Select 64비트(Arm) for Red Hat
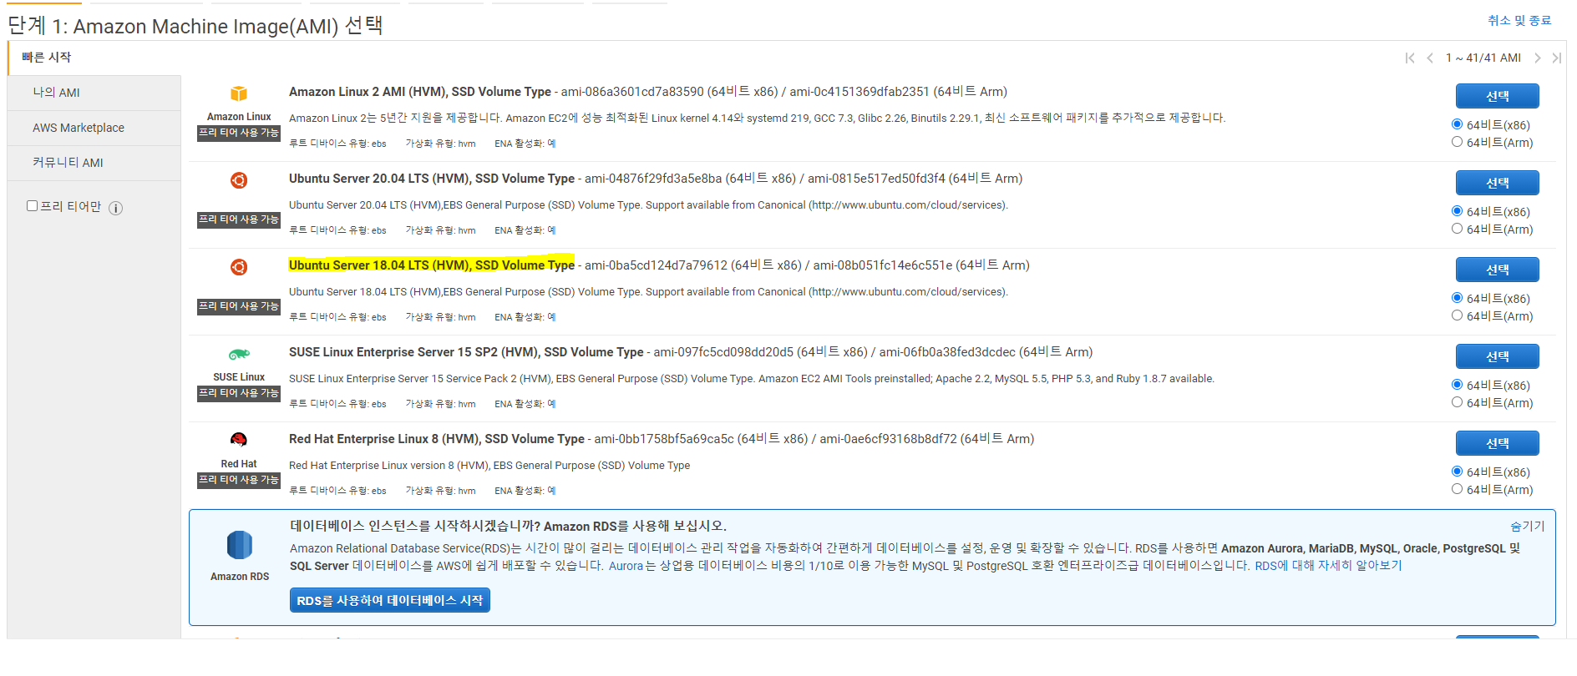Image resolution: width=1577 pixels, height=676 pixels. click(x=1457, y=489)
